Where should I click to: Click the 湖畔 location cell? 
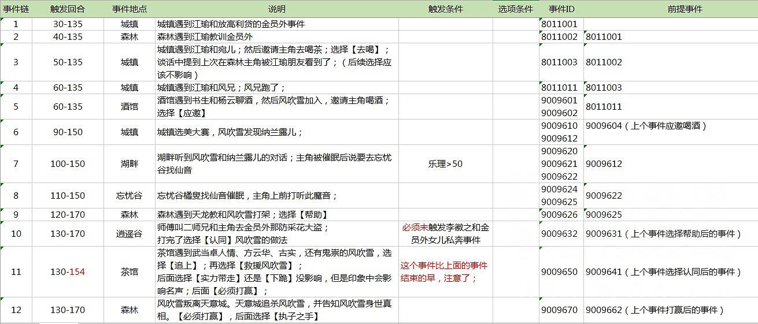(130, 164)
